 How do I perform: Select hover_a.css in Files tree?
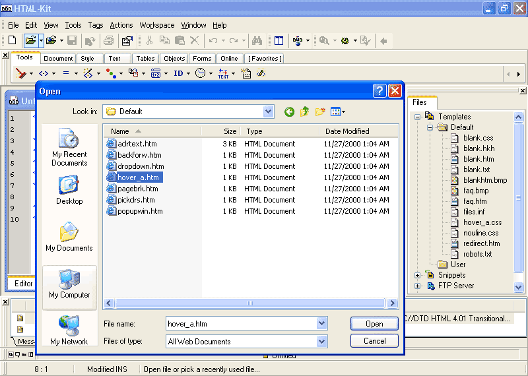pos(477,222)
